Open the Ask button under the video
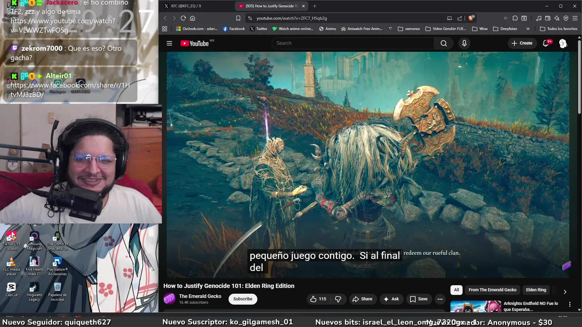Image resolution: width=582 pixels, height=327 pixels. (x=391, y=299)
